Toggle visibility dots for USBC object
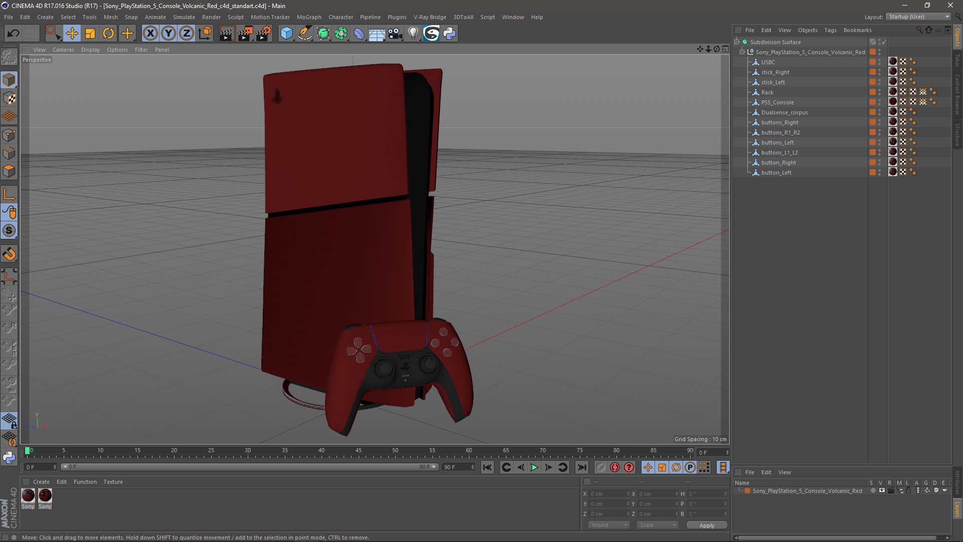This screenshot has height=542, width=963. pyautogui.click(x=880, y=62)
